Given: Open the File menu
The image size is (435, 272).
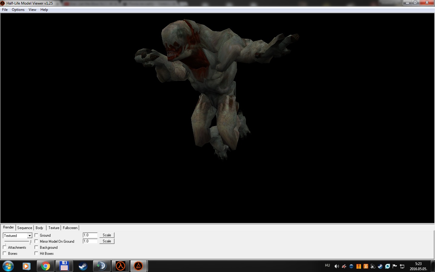Looking at the screenshot, I should 5,10.
